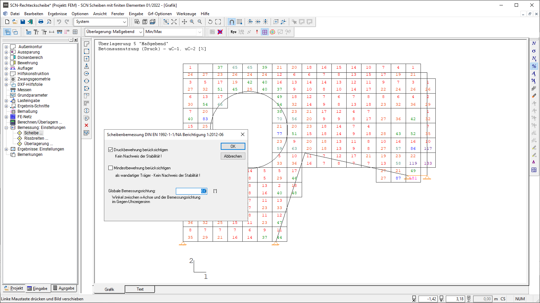
Task: Click the table grid icon at the bottom of the right toolbar
Action: click(534, 170)
